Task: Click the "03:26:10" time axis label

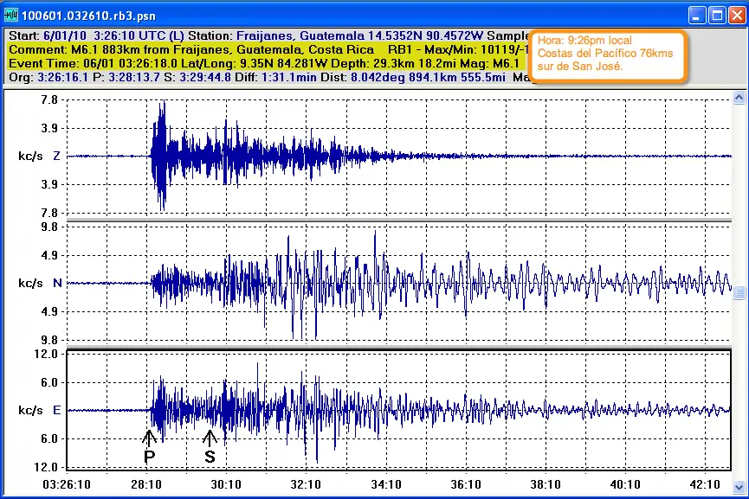Action: 67,484
